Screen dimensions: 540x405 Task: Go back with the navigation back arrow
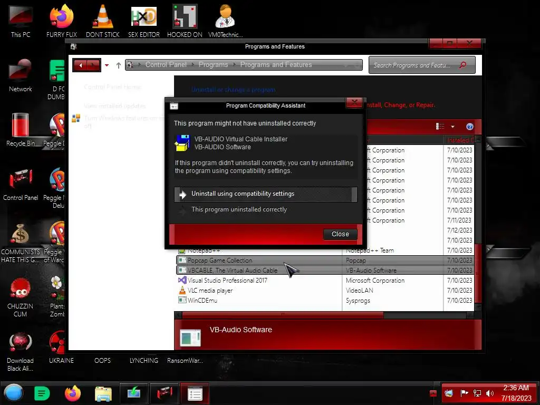80,65
